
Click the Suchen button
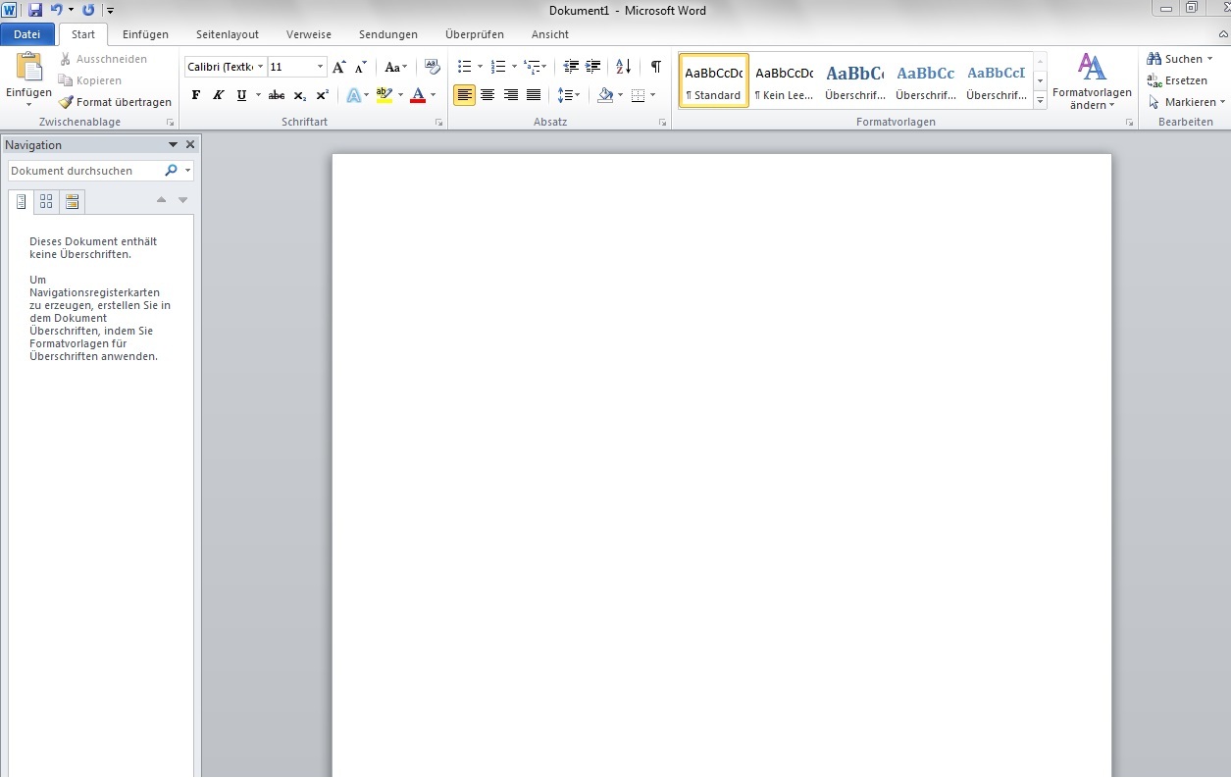[x=1180, y=59]
